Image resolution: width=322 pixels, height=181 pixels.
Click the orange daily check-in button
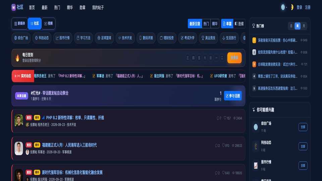234,58
